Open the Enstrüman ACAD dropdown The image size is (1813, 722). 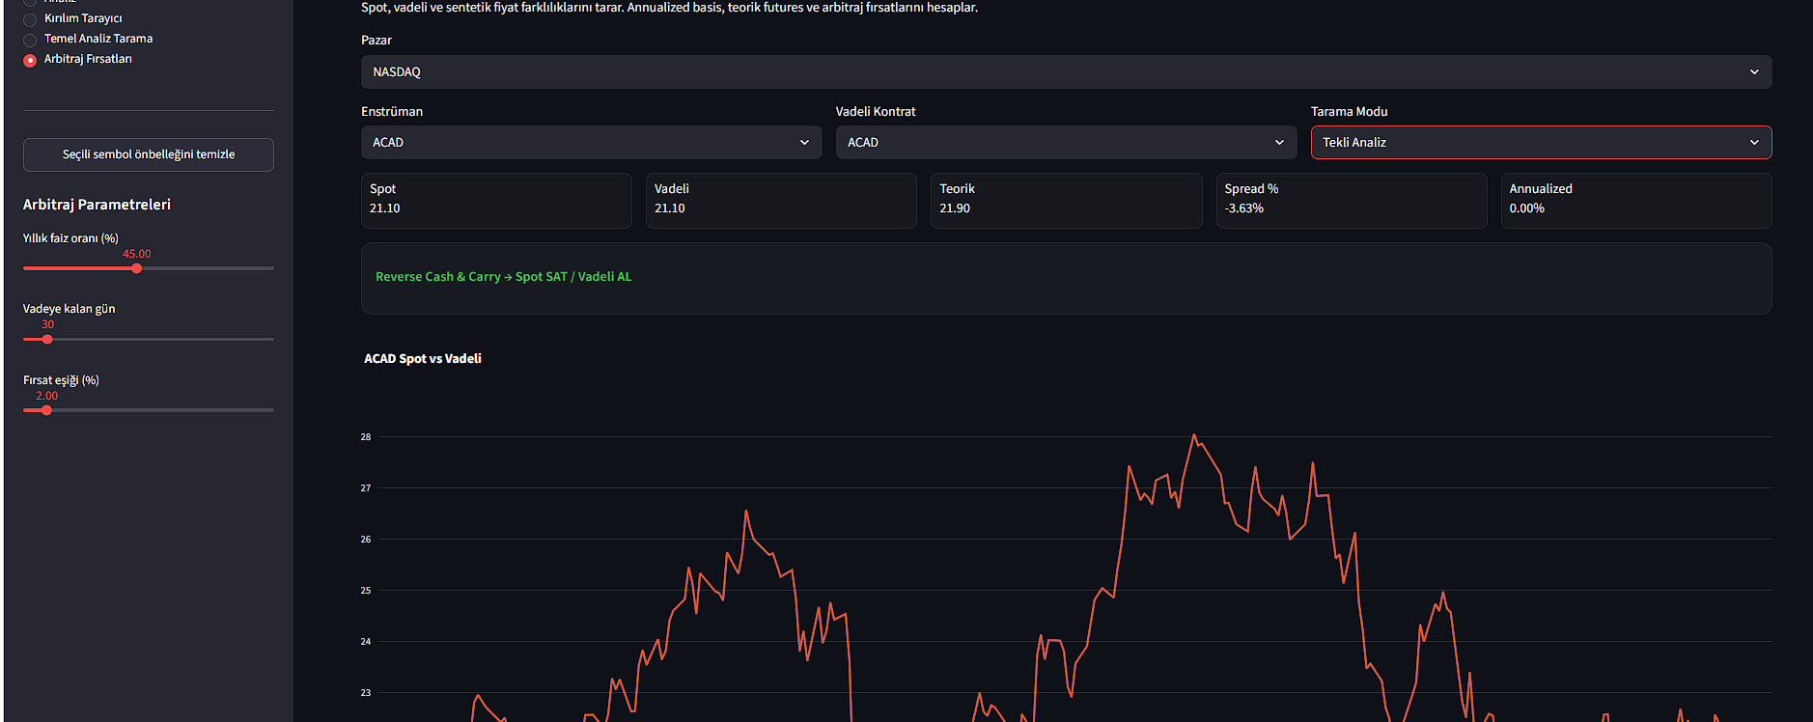click(591, 143)
